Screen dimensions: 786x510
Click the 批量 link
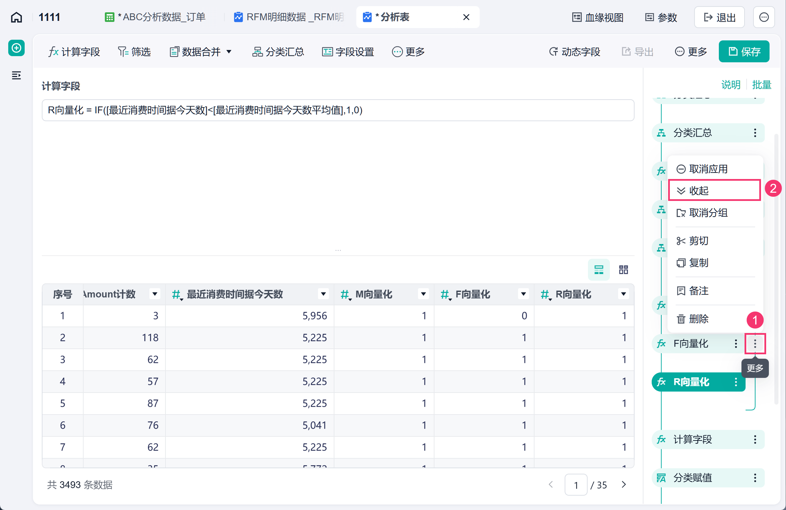tap(761, 85)
